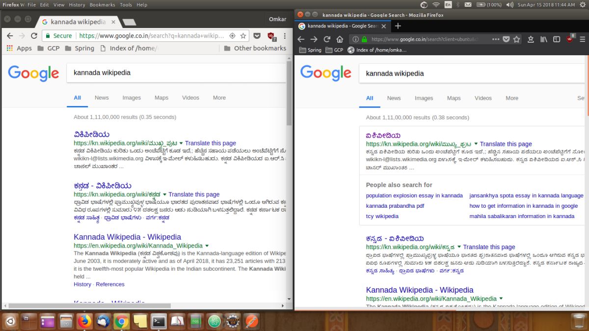Image resolution: width=589 pixels, height=331 pixels.
Task: Open sticky notes from the dock
Action: (x=140, y=321)
